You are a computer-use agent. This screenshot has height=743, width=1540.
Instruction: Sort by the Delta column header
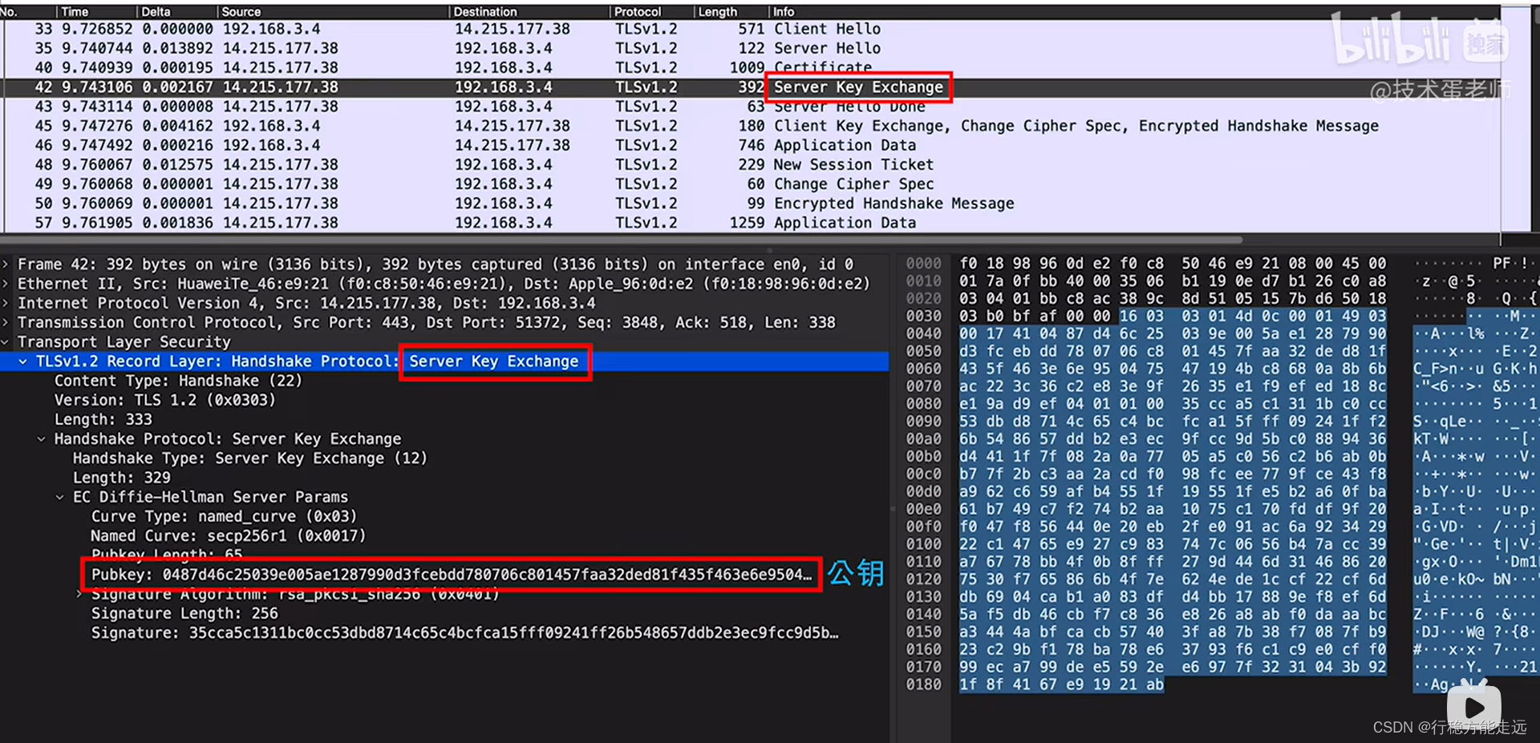click(x=176, y=11)
